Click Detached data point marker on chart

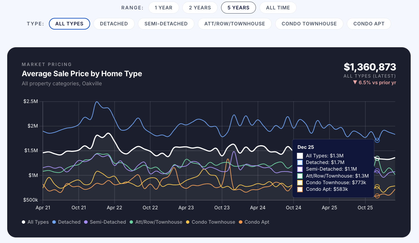pyautogui.click(x=377, y=140)
